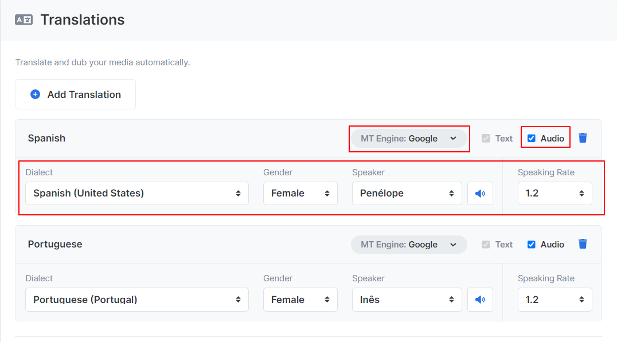Toggle the Portuguese Audio checkbox
The width and height of the screenshot is (617, 342).
[x=531, y=245]
